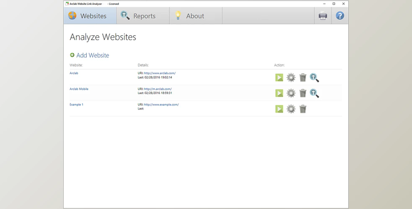Start analysis for the Arclab Mobile row
This screenshot has height=209, width=412.
pyautogui.click(x=279, y=93)
